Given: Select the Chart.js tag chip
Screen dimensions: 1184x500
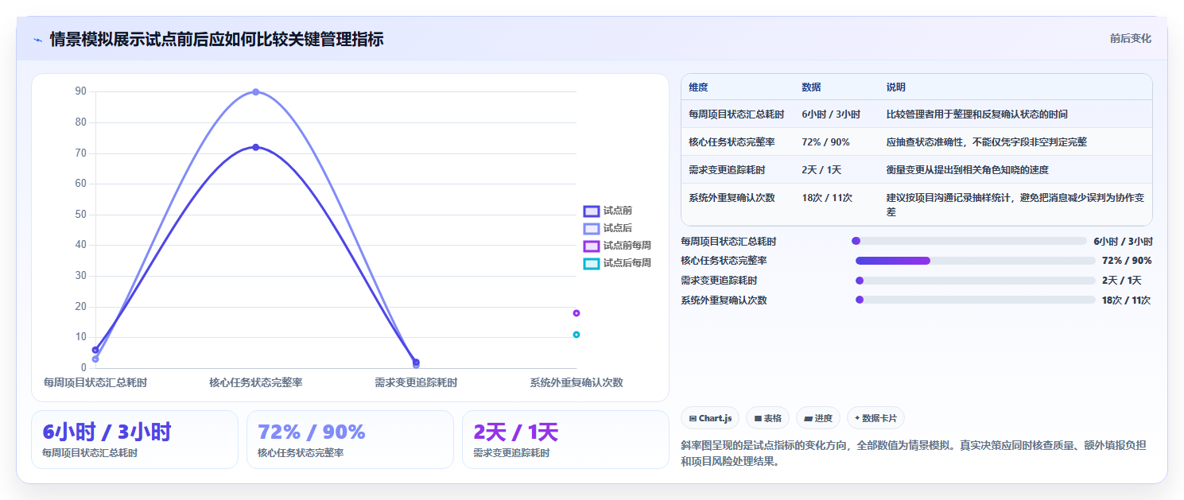Looking at the screenshot, I should pos(710,418).
